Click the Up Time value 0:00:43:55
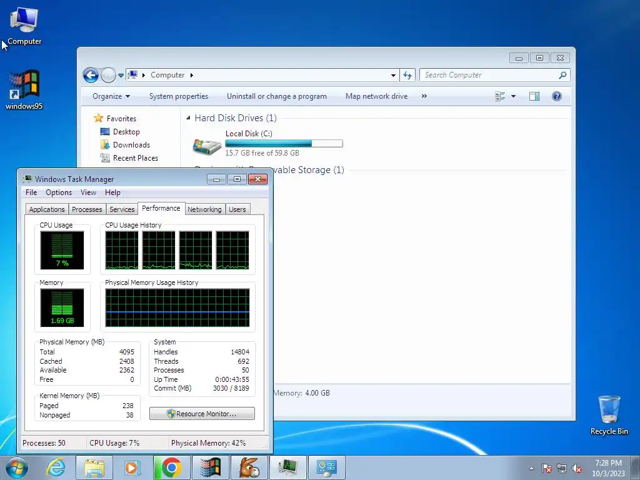This screenshot has height=480, width=640. tap(232, 379)
